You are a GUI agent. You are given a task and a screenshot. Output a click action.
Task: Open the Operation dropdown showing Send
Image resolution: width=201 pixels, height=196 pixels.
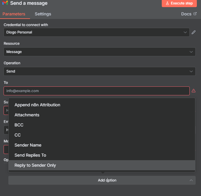tap(99, 71)
